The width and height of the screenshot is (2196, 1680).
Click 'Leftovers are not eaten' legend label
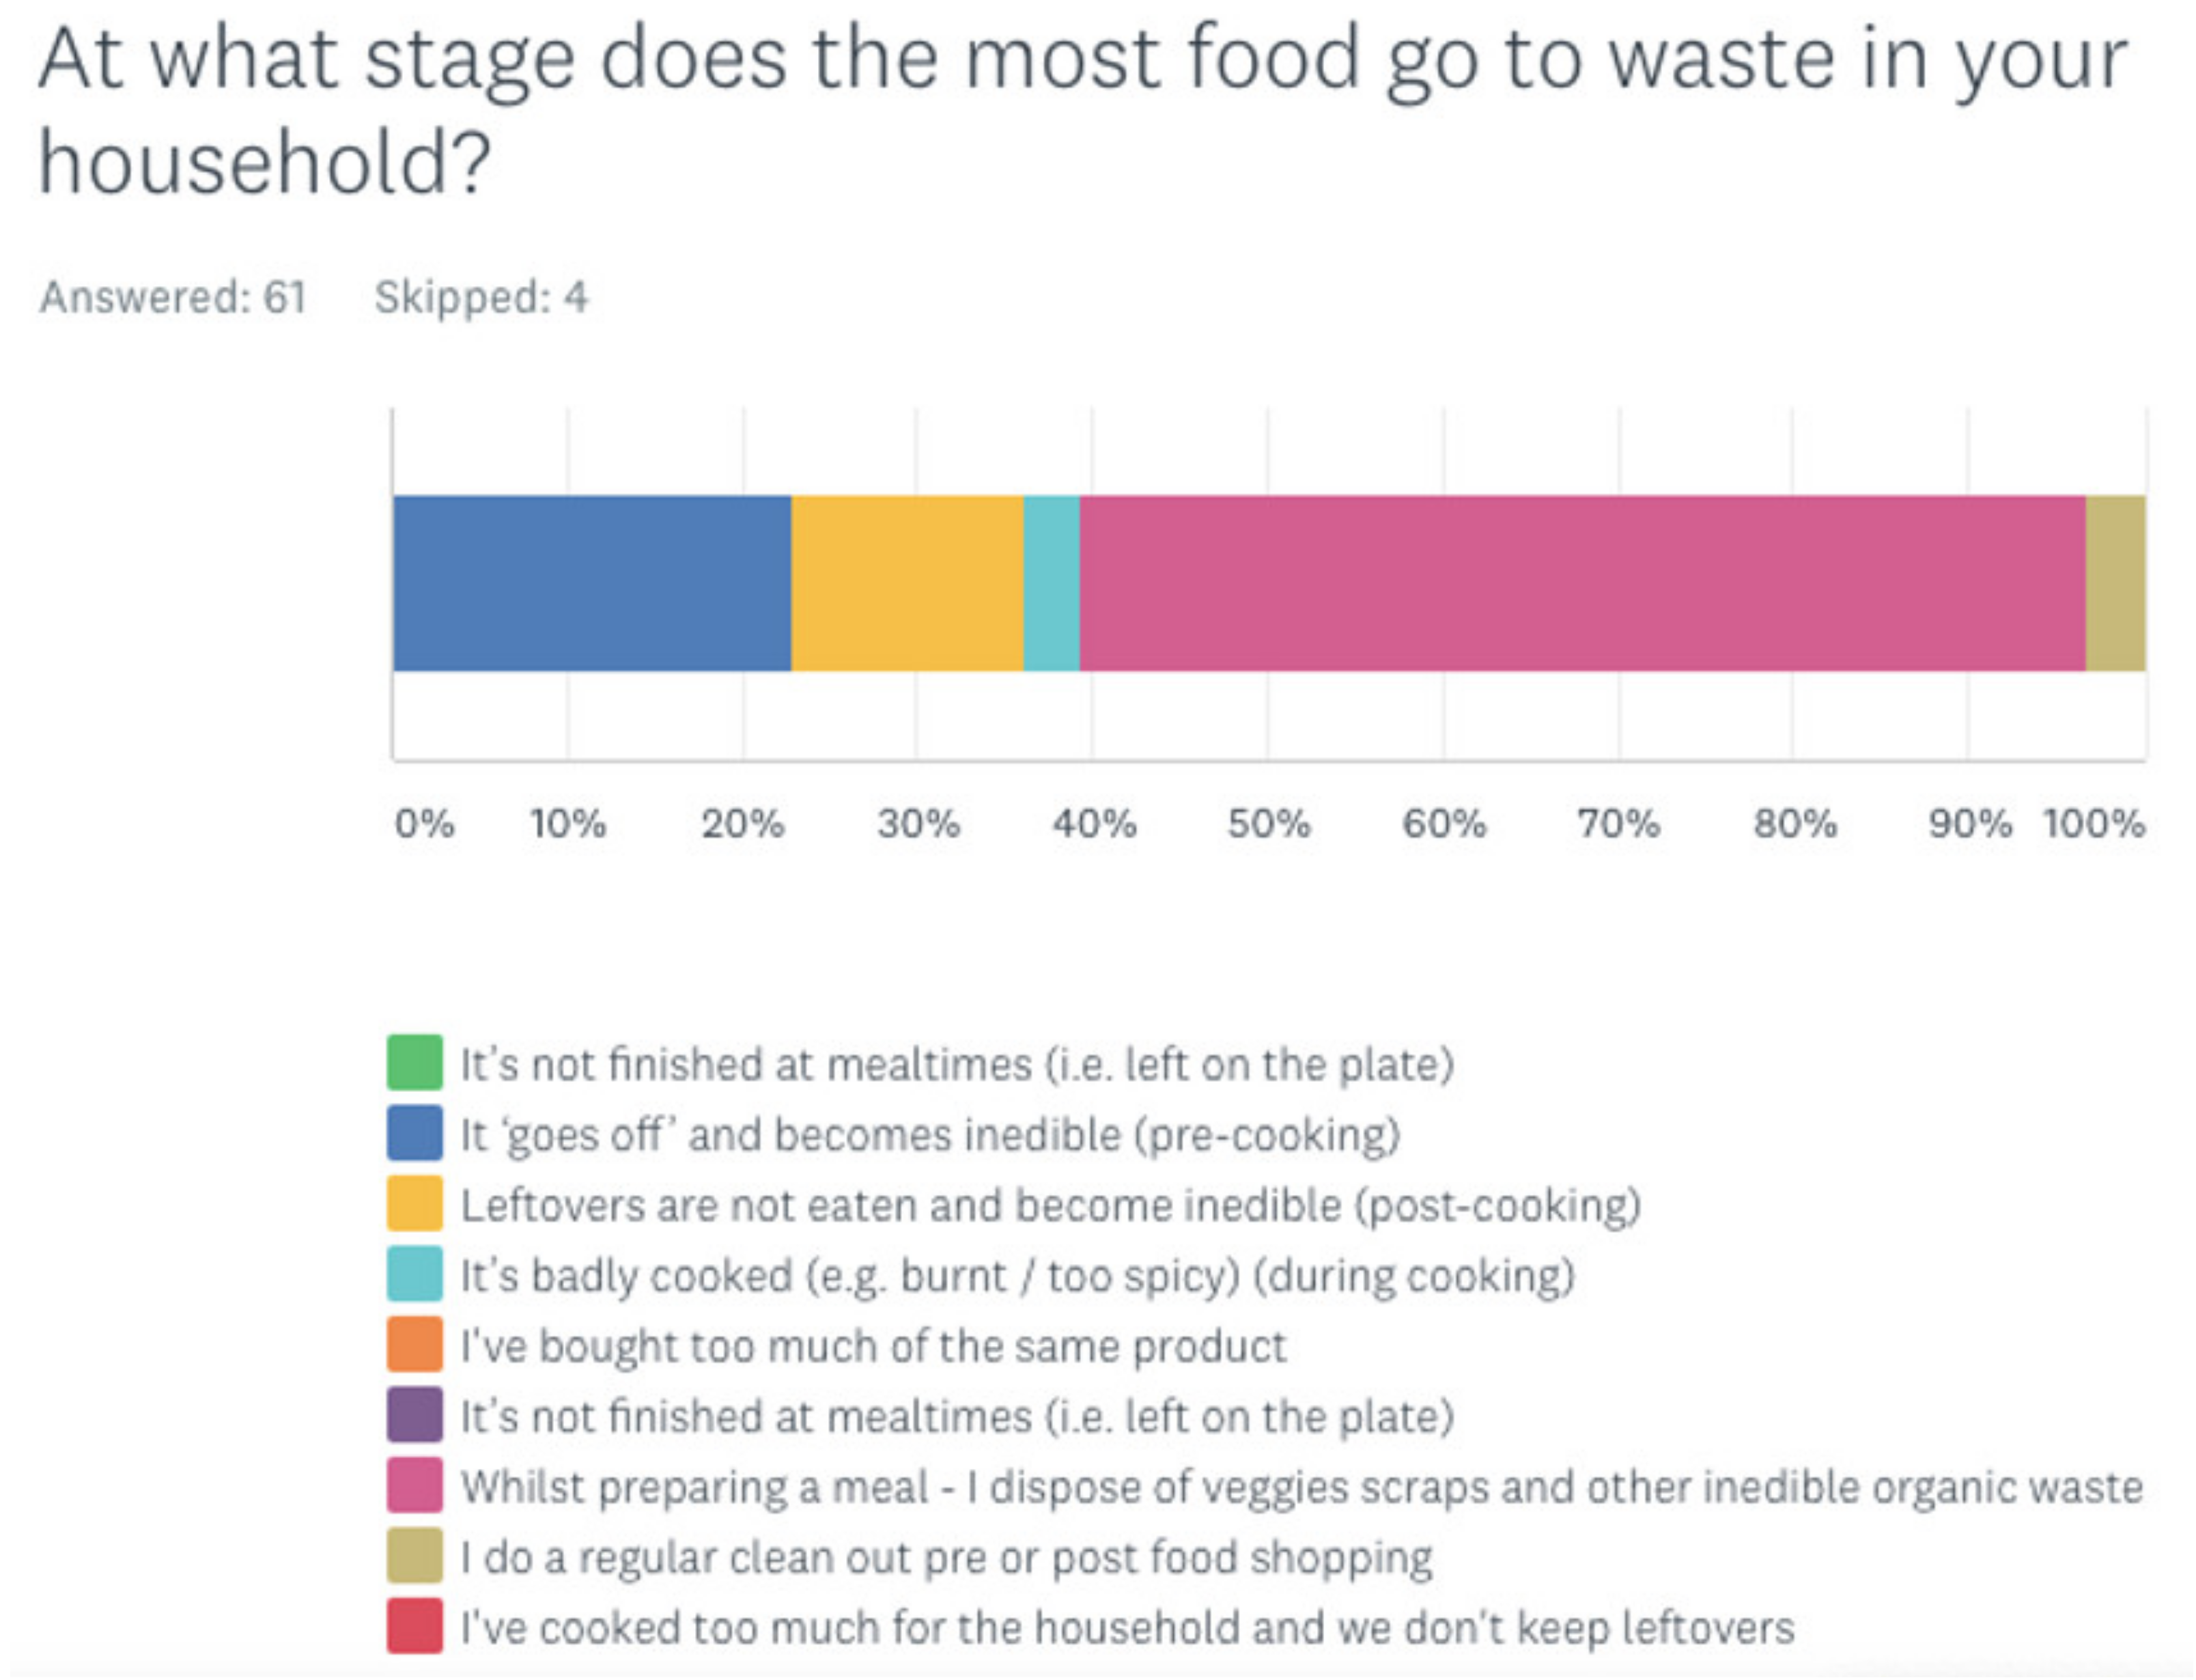click(x=1050, y=1205)
